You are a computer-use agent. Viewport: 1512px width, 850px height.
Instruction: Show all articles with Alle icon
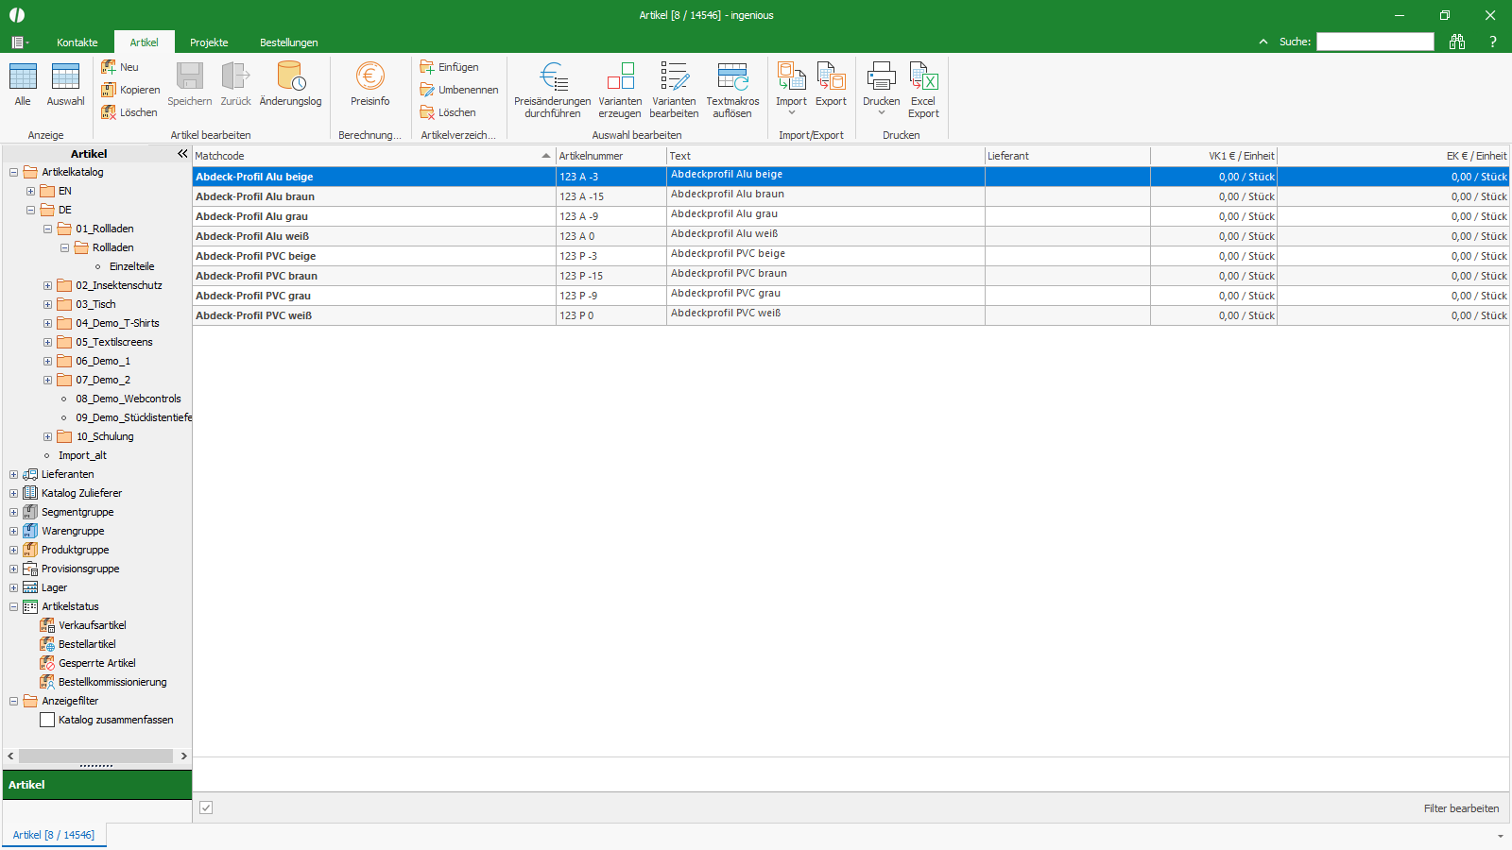[x=23, y=85]
